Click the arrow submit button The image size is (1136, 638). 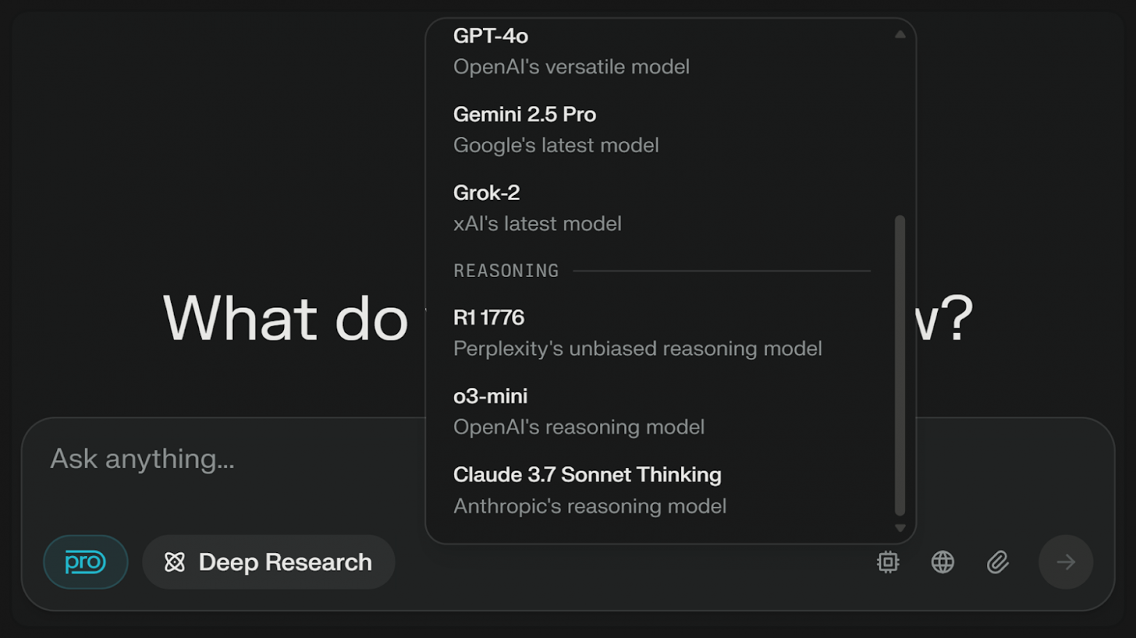pyautogui.click(x=1065, y=562)
